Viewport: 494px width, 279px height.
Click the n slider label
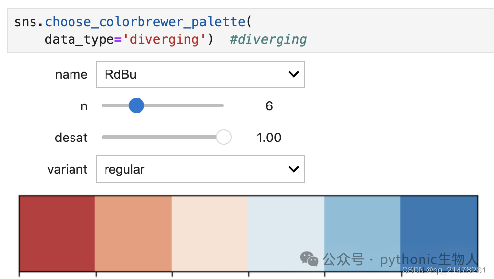point(84,106)
